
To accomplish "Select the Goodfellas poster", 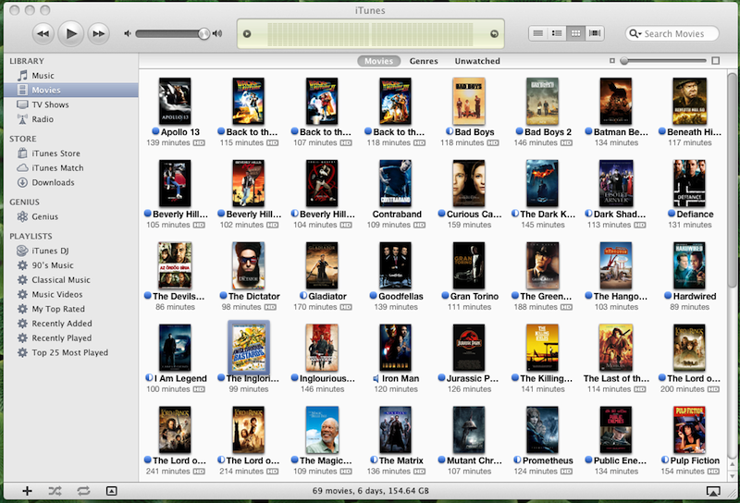I will (396, 265).
